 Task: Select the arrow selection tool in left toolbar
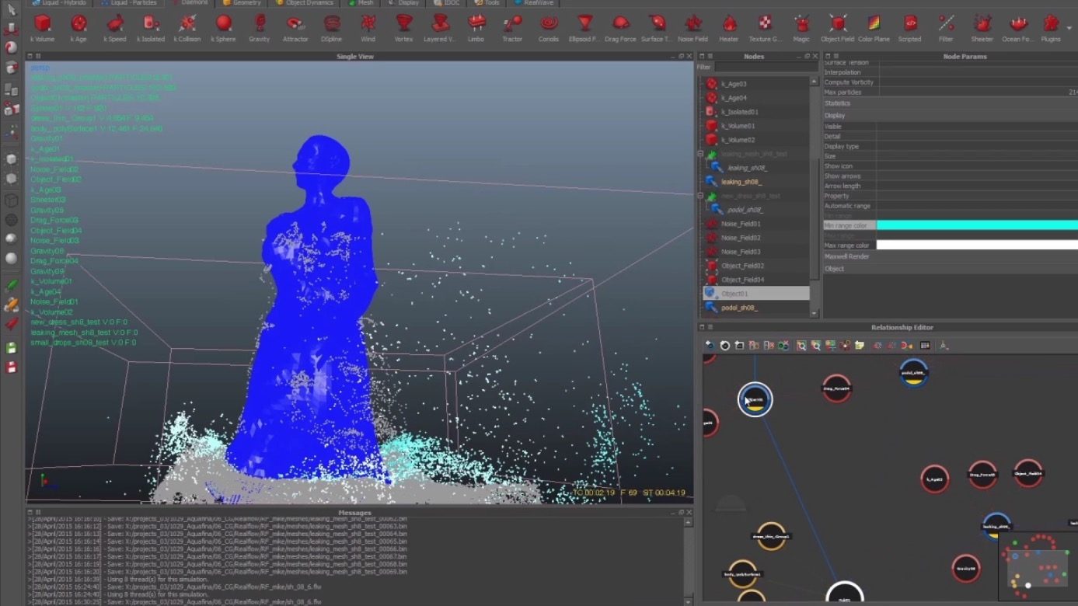point(12,10)
